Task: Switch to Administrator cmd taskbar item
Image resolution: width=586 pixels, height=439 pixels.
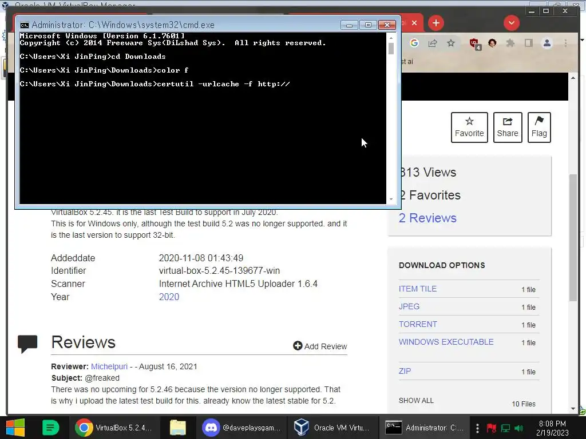Action: [425, 428]
